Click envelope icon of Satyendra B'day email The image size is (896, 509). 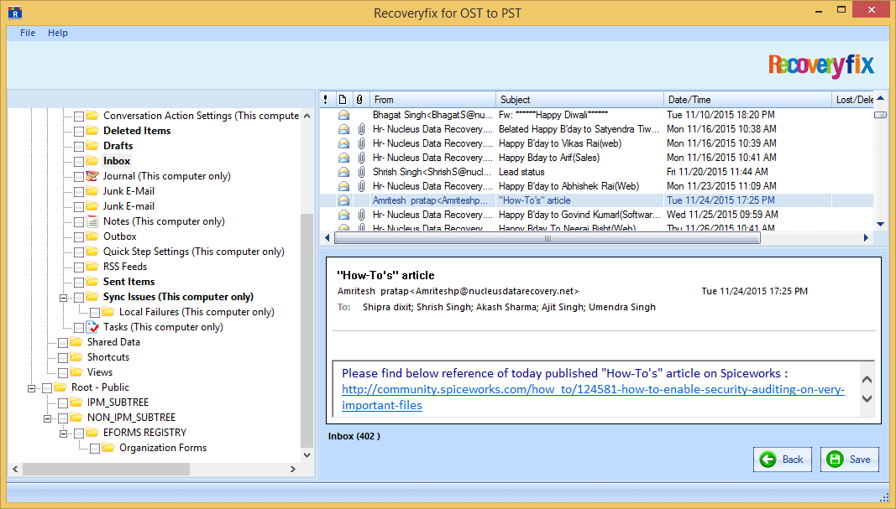coord(344,129)
